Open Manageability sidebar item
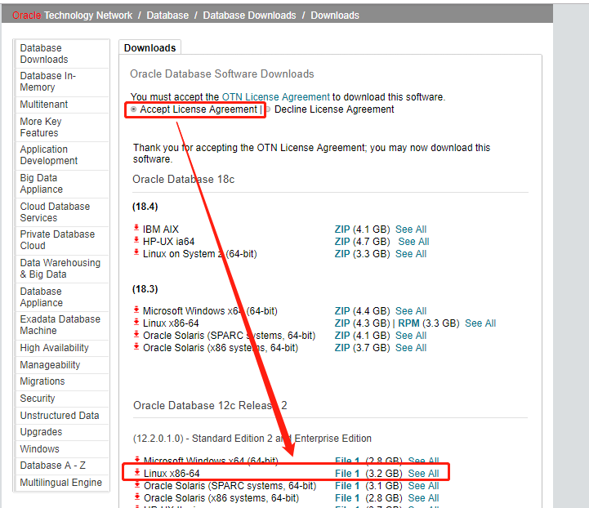Viewport: 589px width, 508px height. coord(62,365)
